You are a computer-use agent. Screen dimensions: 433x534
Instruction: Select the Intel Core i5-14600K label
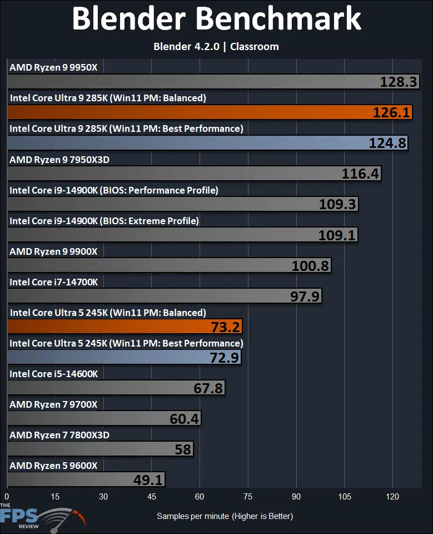[54, 374]
